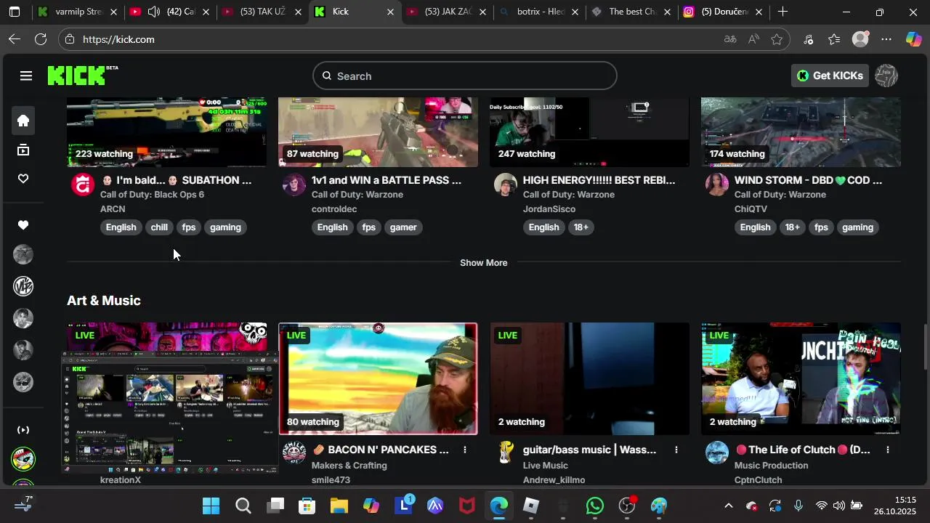
Task: Open CptnClutch channel avatar
Action: [717, 453]
